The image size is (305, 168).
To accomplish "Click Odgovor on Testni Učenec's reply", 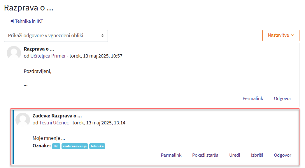I will (x=282, y=155).
